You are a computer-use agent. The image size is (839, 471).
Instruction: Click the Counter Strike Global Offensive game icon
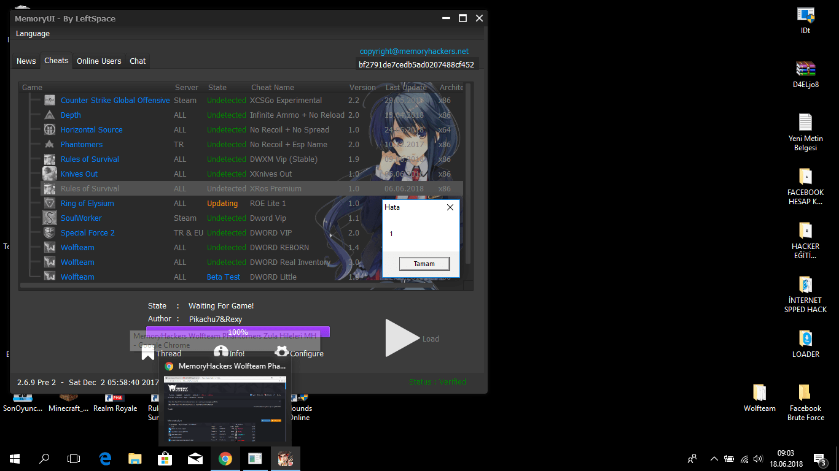50,101
